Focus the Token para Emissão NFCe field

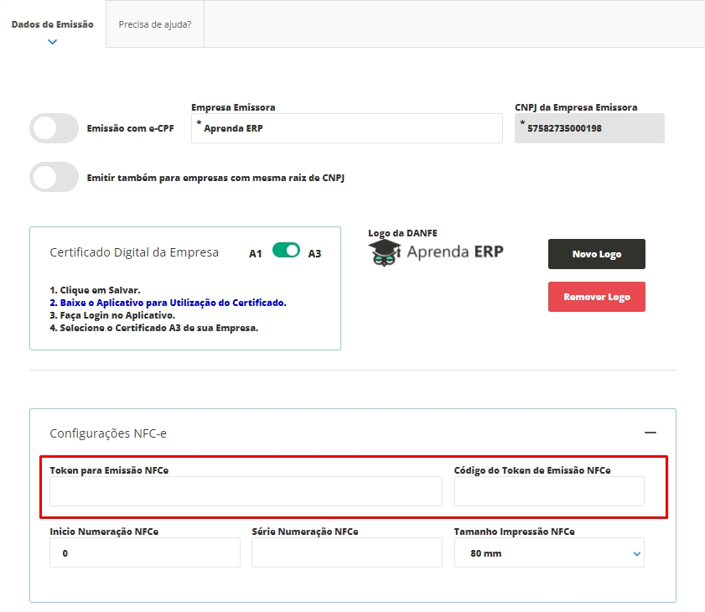tap(246, 491)
